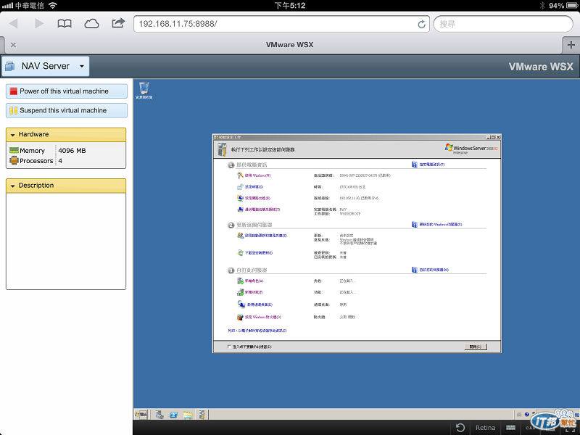Image resolution: width=580 pixels, height=435 pixels.
Task: Click the Activate Windows key icon link
Action: click(254, 175)
